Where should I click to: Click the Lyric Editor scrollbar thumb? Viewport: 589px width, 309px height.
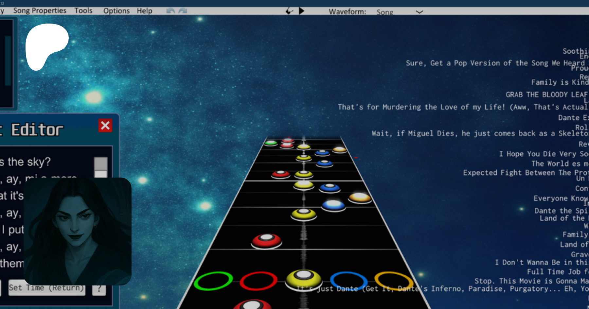click(x=101, y=163)
